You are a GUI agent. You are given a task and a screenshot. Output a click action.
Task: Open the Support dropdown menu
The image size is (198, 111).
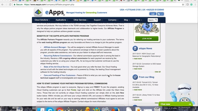pyautogui.click(x=98, y=20)
